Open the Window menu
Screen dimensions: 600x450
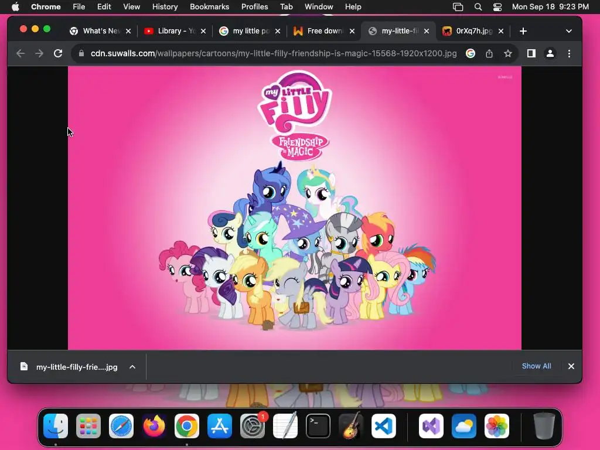[x=319, y=7]
